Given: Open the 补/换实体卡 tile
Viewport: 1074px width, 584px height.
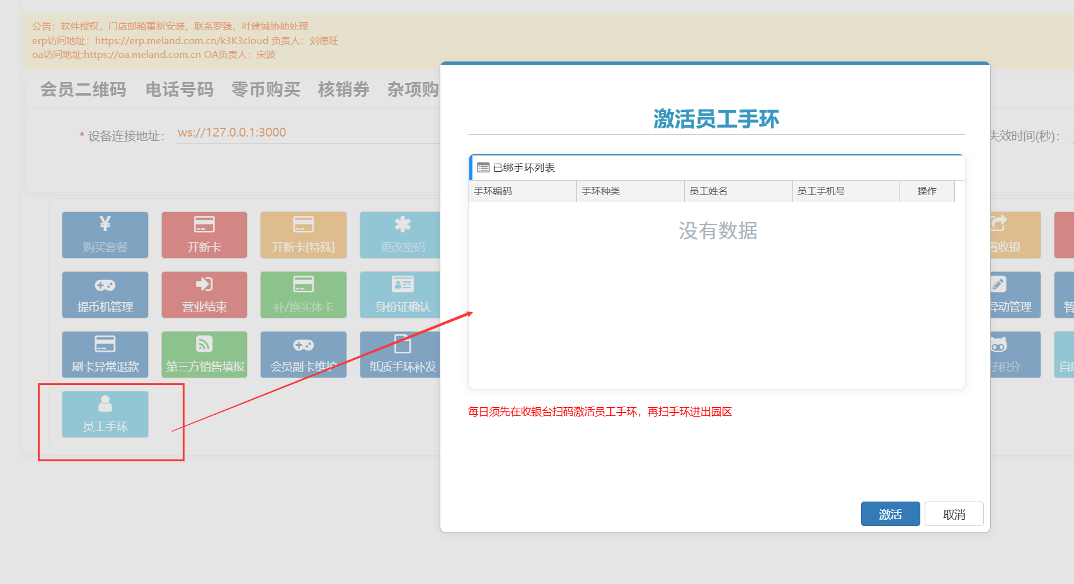Looking at the screenshot, I should tap(303, 295).
